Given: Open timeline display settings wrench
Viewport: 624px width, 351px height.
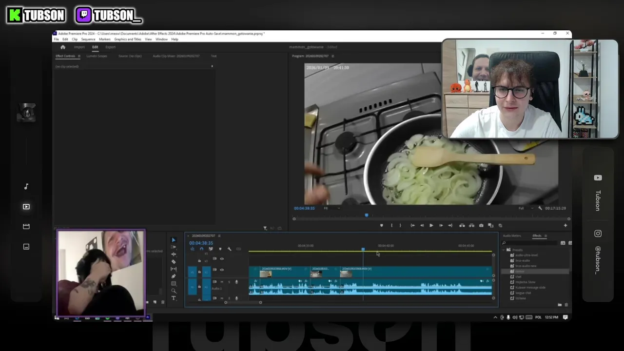Looking at the screenshot, I should click(229, 249).
